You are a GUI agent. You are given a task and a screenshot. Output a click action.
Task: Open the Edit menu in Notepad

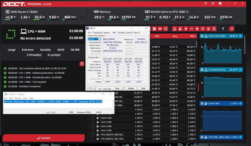(11, 98)
